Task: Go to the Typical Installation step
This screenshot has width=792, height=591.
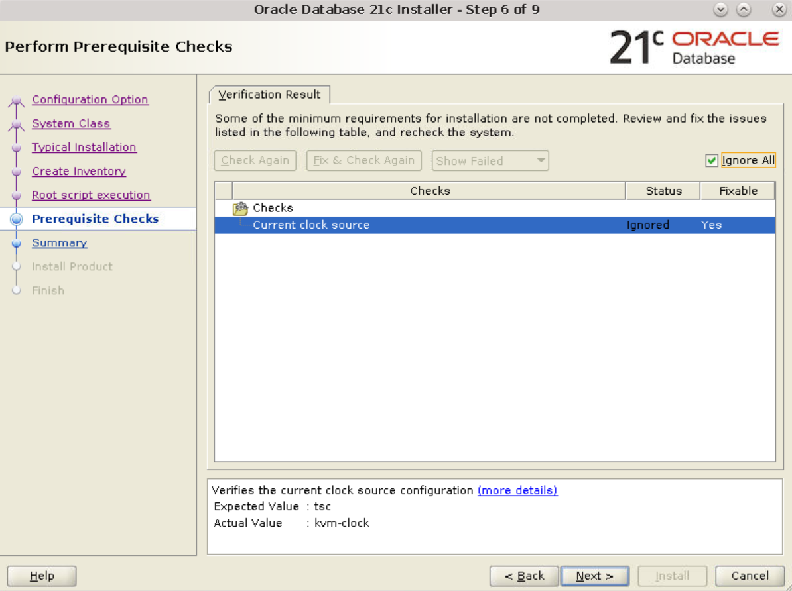Action: tap(84, 148)
